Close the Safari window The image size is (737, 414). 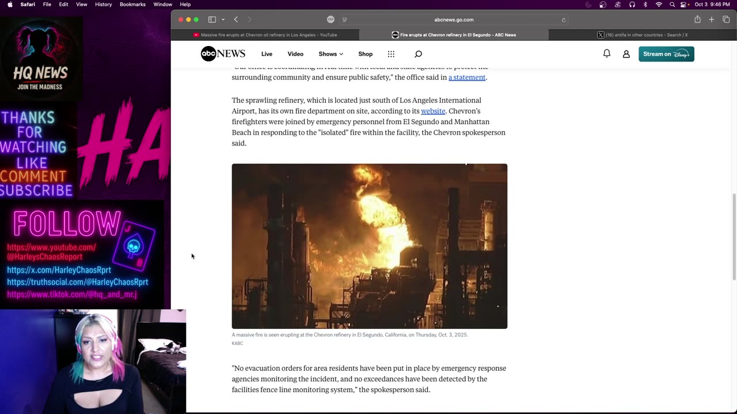181,20
